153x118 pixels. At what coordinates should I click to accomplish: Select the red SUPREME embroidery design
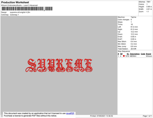point(59,65)
